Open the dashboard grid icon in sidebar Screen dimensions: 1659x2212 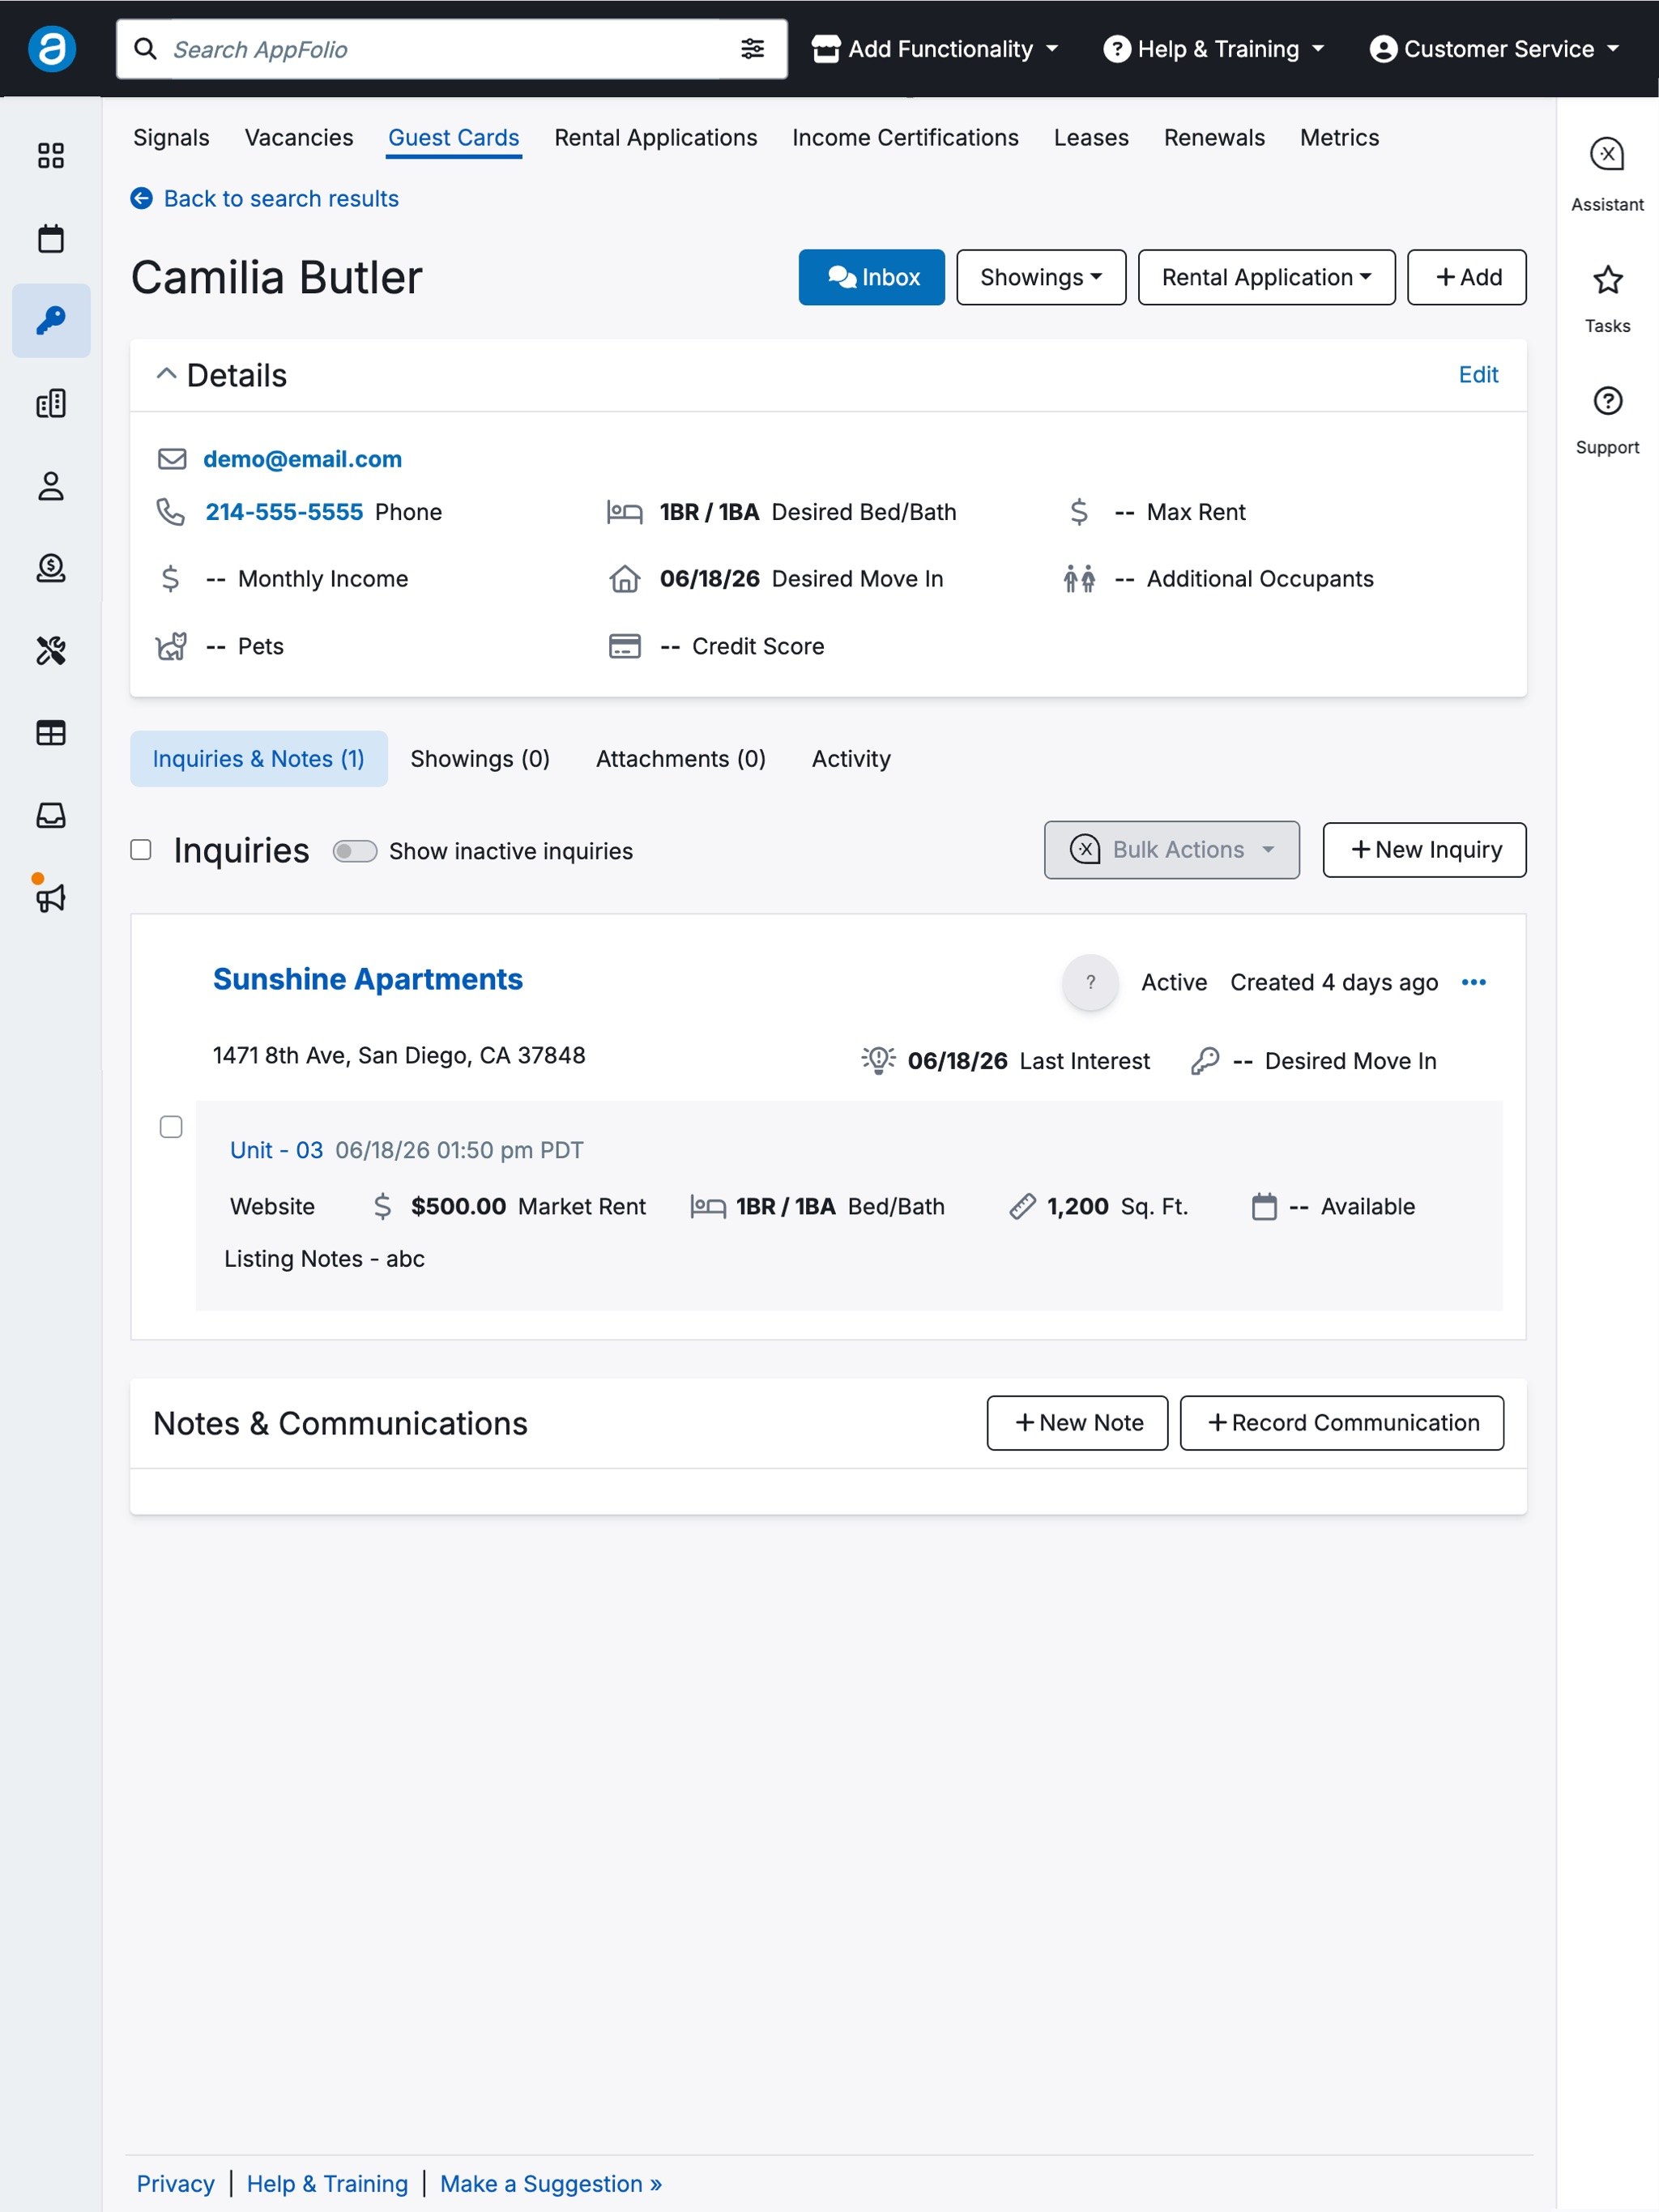pos(51,156)
